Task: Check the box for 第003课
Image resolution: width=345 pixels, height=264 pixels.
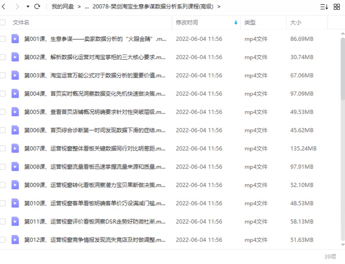Action: pos(3,75)
